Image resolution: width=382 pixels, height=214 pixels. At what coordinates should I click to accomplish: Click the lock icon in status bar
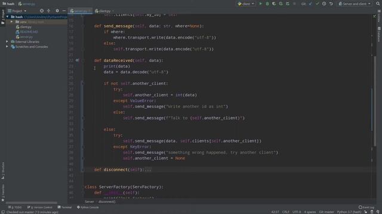coord(366,212)
